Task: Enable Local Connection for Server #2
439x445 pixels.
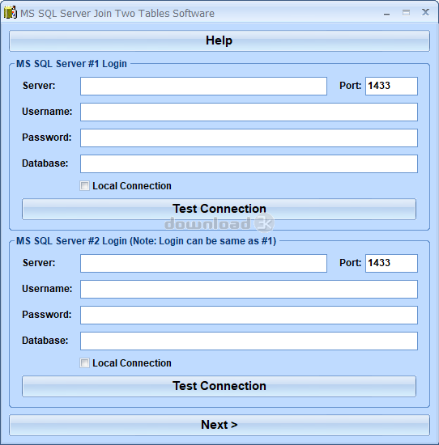Action: pos(84,363)
